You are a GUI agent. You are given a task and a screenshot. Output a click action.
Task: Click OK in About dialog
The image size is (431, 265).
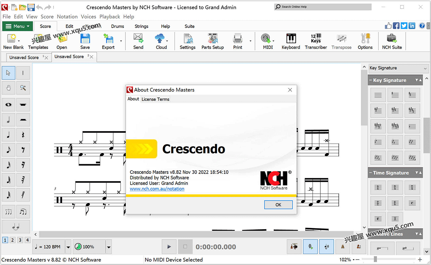278,205
